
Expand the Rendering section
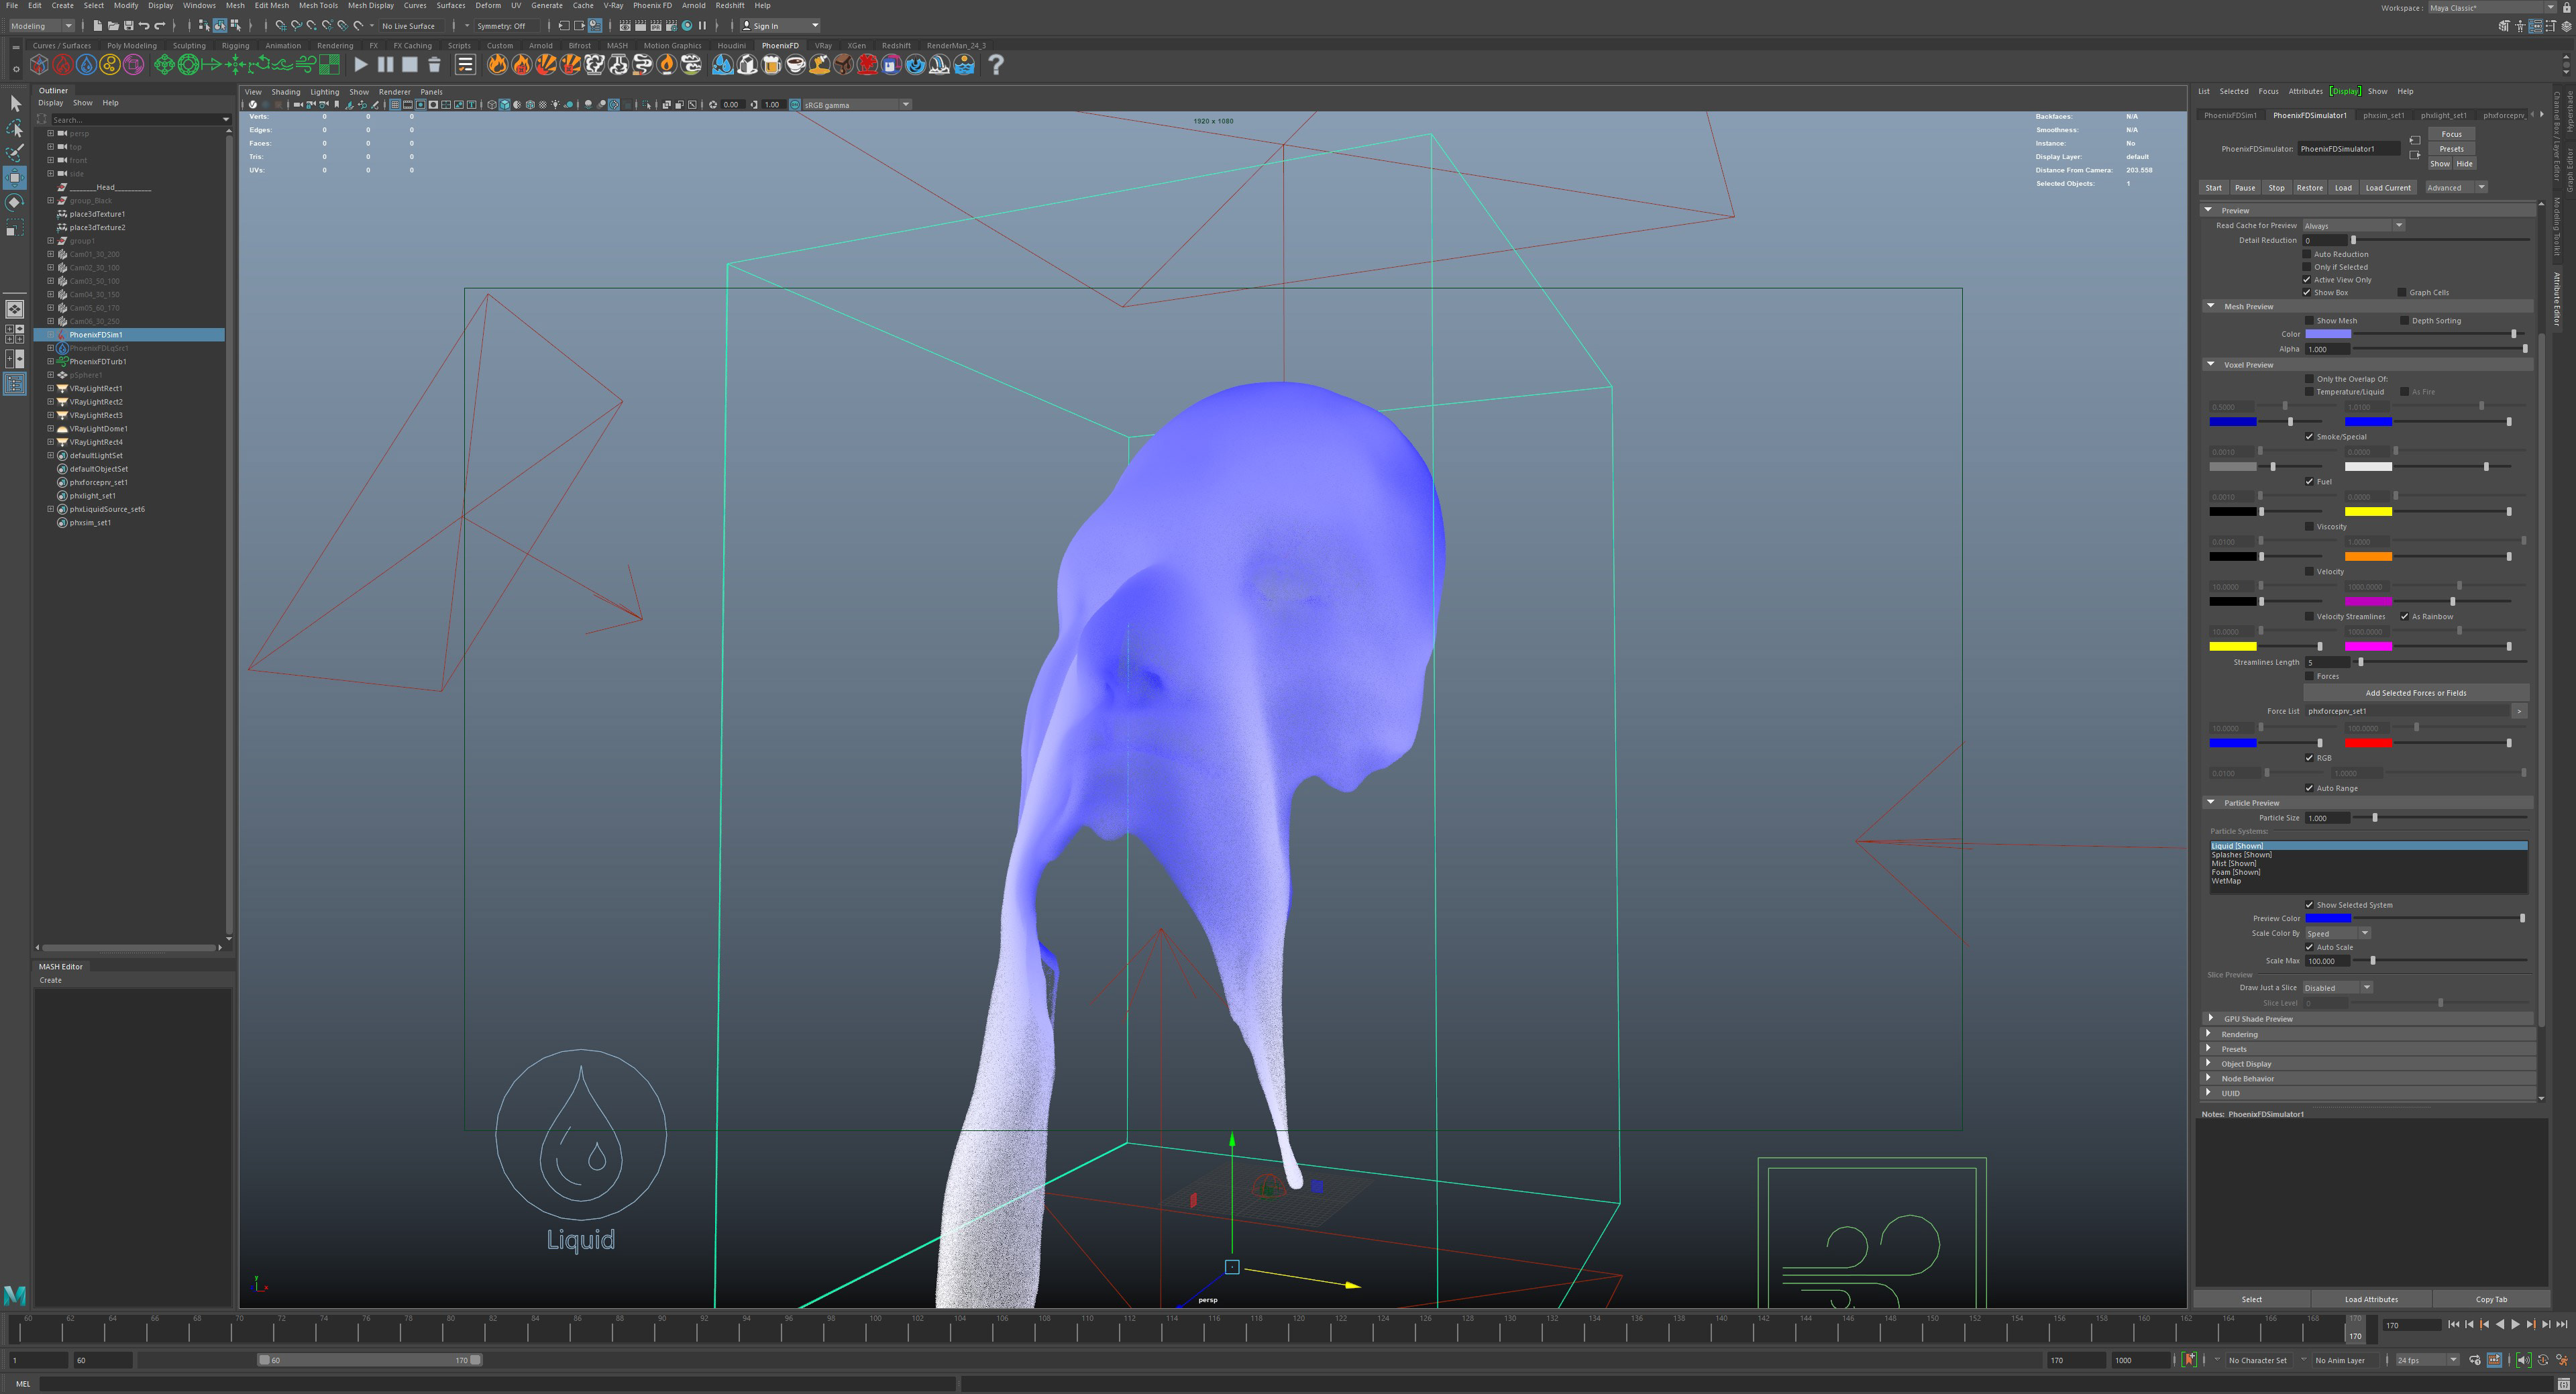(2209, 1034)
